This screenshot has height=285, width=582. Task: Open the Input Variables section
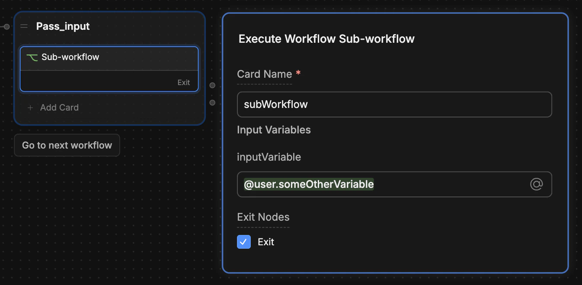pyautogui.click(x=274, y=130)
